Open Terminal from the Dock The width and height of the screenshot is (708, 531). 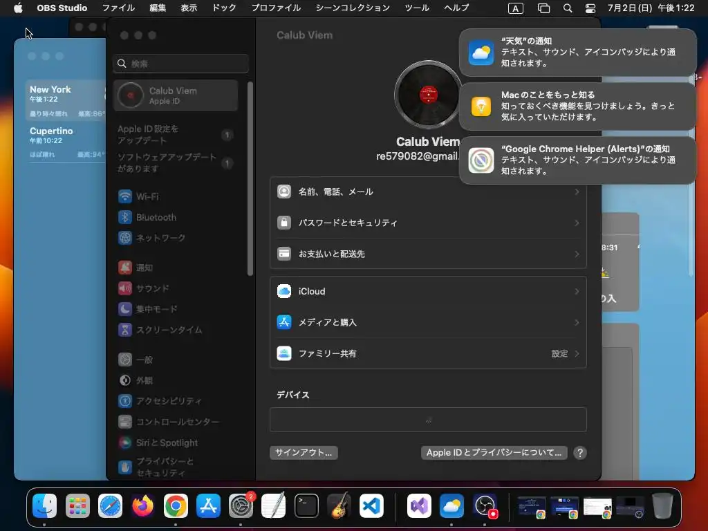[x=306, y=505]
